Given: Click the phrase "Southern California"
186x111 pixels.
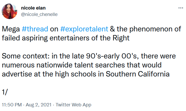Looking at the screenshot, I should (x=138, y=74).
